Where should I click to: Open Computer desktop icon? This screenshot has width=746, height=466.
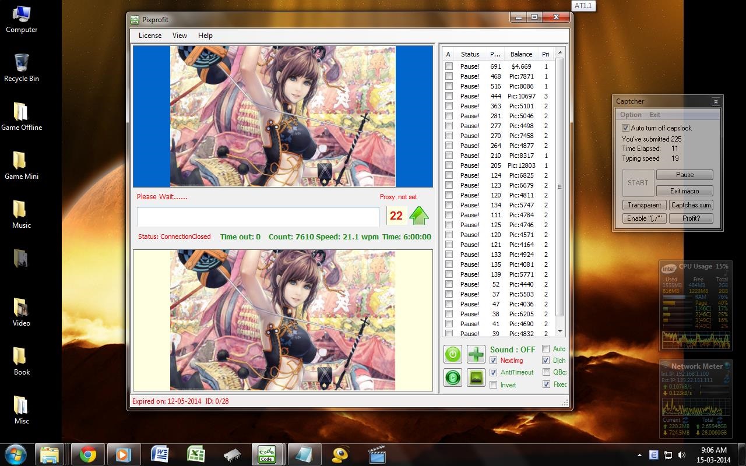coord(22,19)
